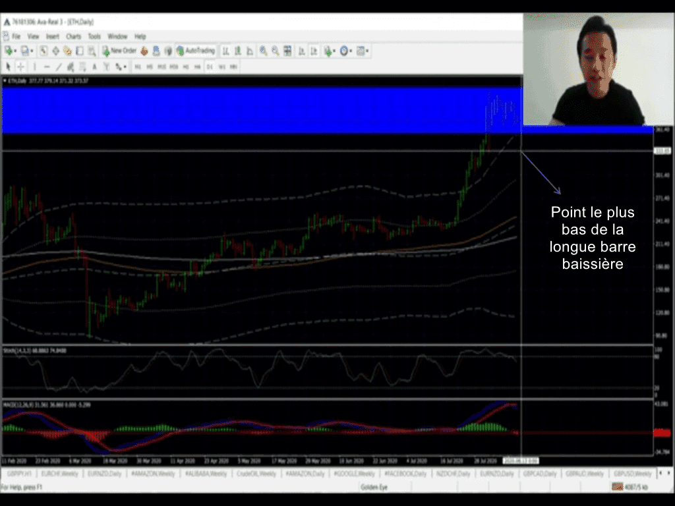Toggle the AutoTrading button
Screen dimensions: 675x506
[x=196, y=51]
